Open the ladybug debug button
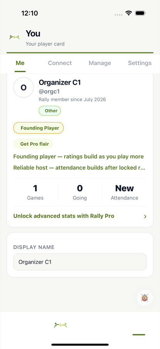Image resolution: width=160 pixels, height=349 pixels. coord(145,298)
